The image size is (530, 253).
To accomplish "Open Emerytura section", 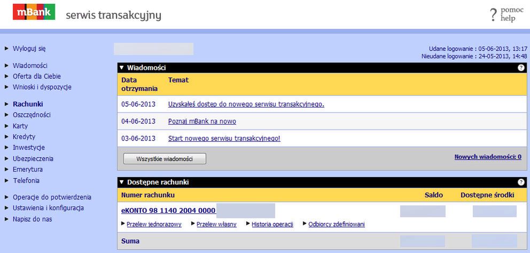I will (28, 170).
